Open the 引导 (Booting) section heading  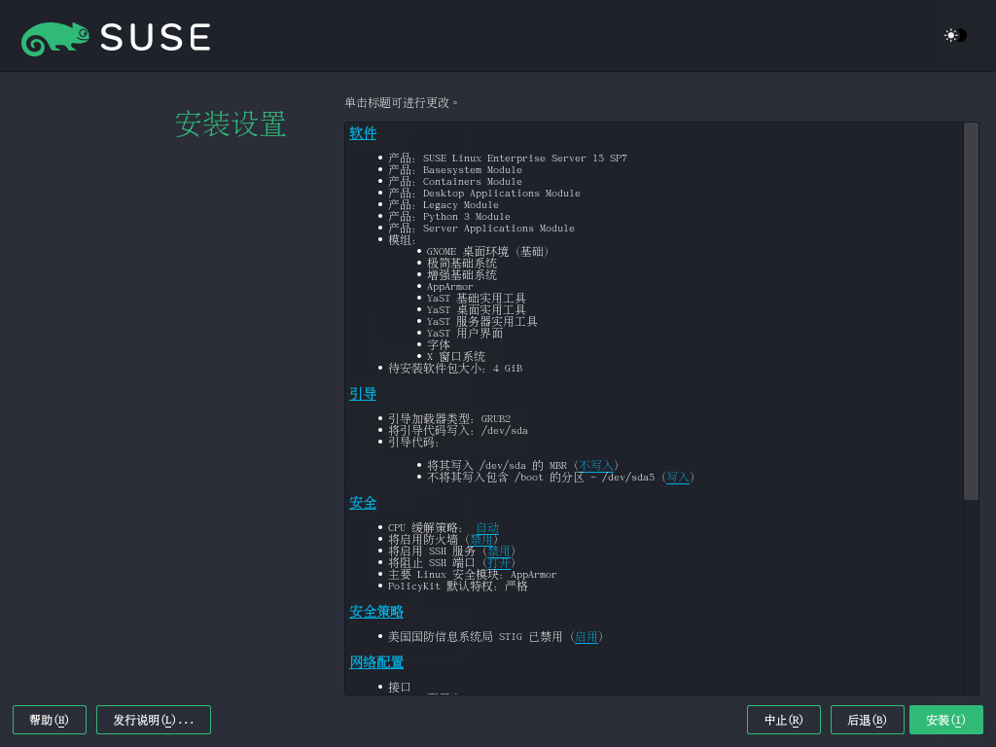pos(363,394)
